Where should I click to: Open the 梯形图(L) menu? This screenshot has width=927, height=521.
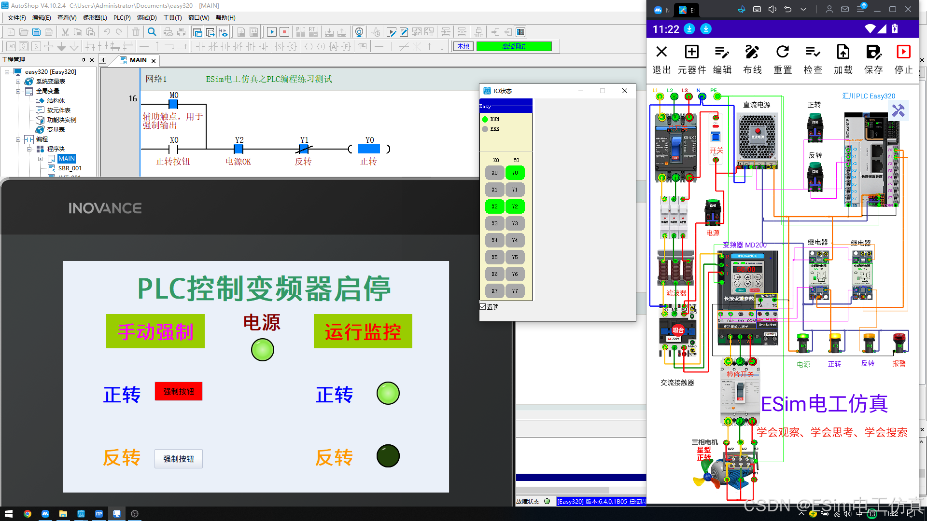[x=95, y=18]
